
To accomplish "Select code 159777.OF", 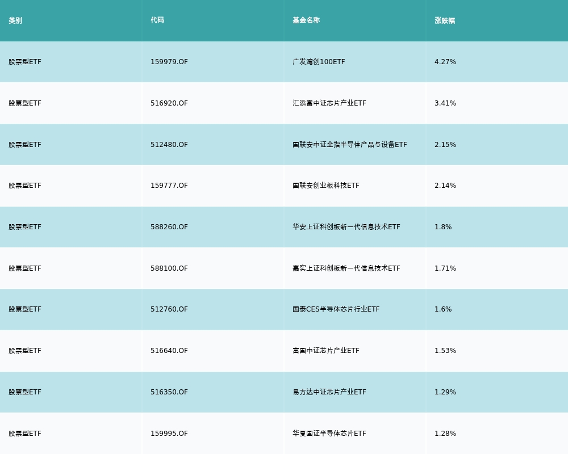I will [169, 186].
